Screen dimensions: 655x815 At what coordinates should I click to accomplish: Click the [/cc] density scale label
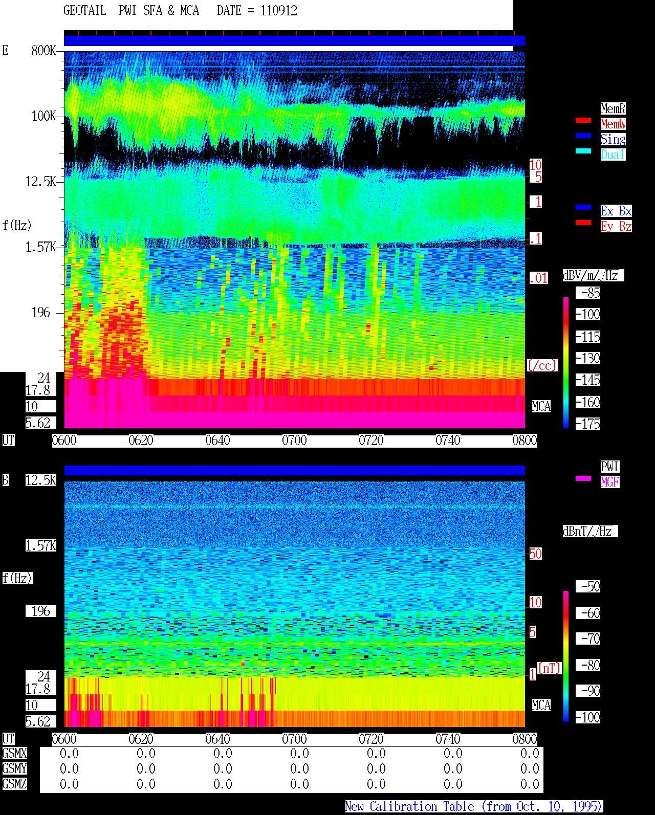[542, 365]
